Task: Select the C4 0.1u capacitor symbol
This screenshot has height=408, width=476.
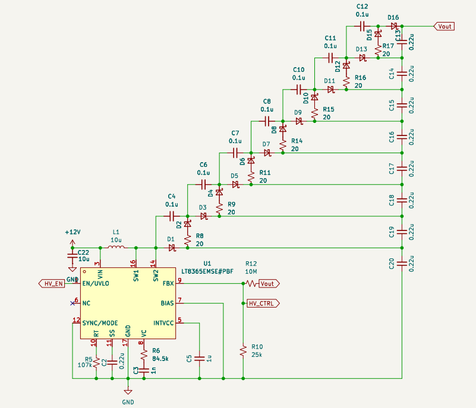Action: click(172, 216)
